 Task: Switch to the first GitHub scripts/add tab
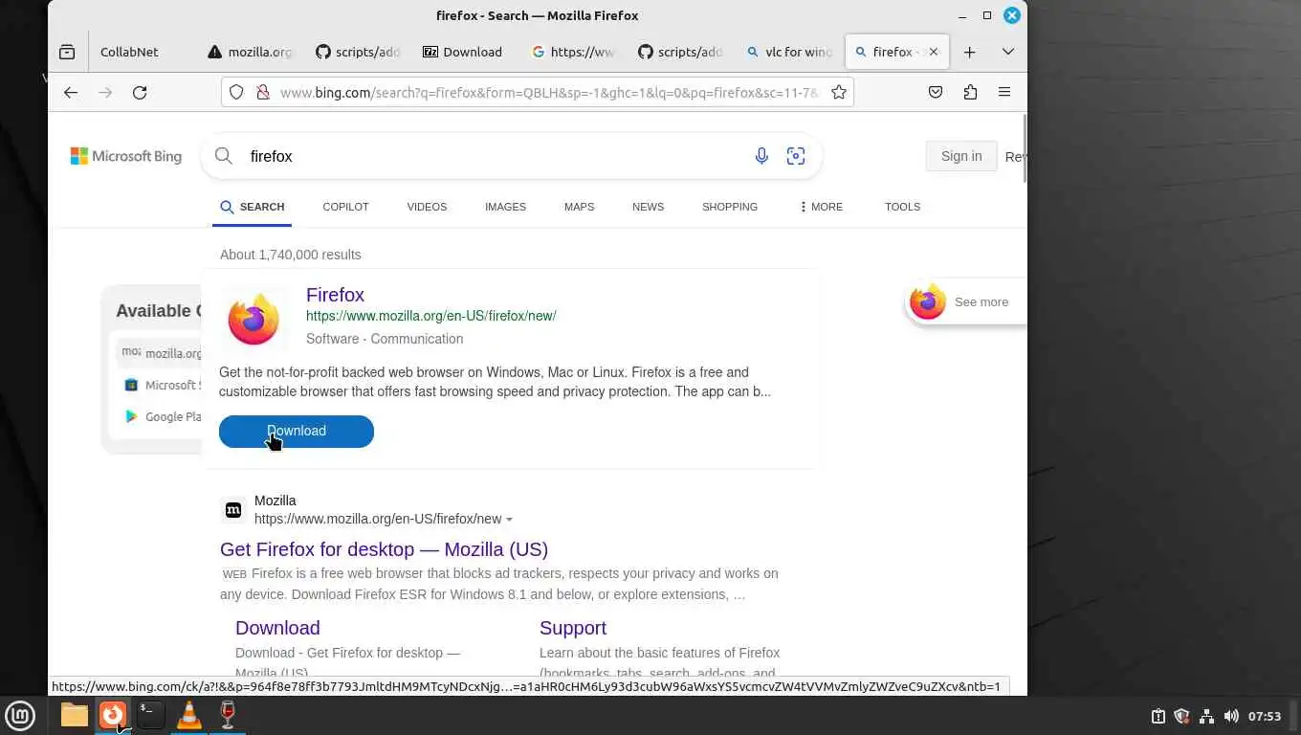[358, 52]
